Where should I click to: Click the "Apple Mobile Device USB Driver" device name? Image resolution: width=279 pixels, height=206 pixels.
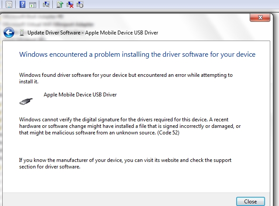tap(80, 95)
